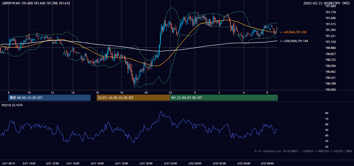The image size is (354, 166).
Task: Click hour tick 4 under price chart
Action: tap(243, 92)
